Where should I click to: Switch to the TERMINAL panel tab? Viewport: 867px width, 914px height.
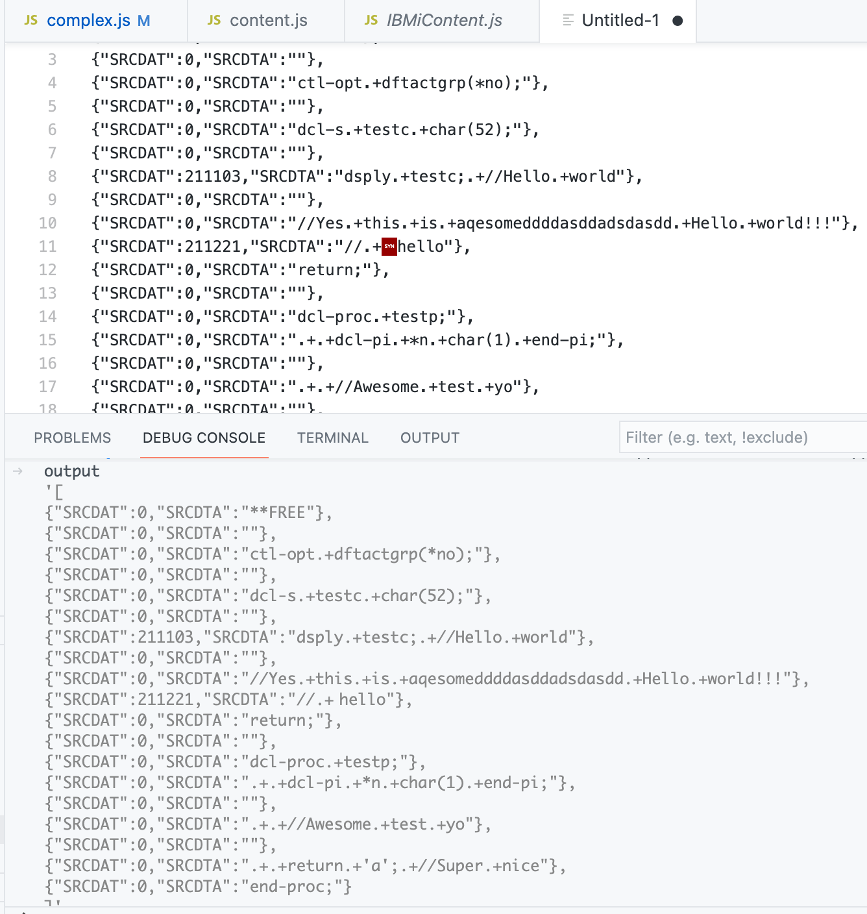[x=333, y=438]
